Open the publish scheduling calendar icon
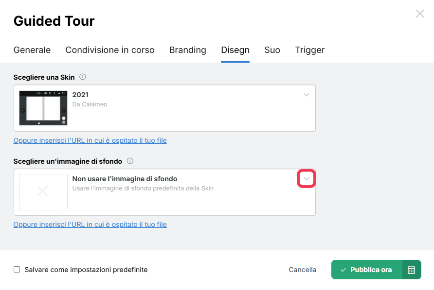Screen dimensions: 434x290 click(x=411, y=270)
